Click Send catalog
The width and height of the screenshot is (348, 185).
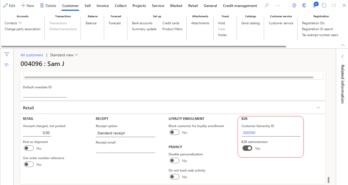click(251, 23)
